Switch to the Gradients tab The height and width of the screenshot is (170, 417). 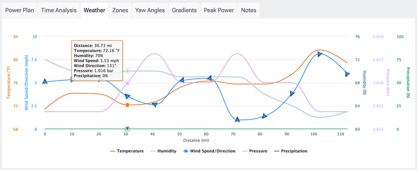pyautogui.click(x=184, y=10)
